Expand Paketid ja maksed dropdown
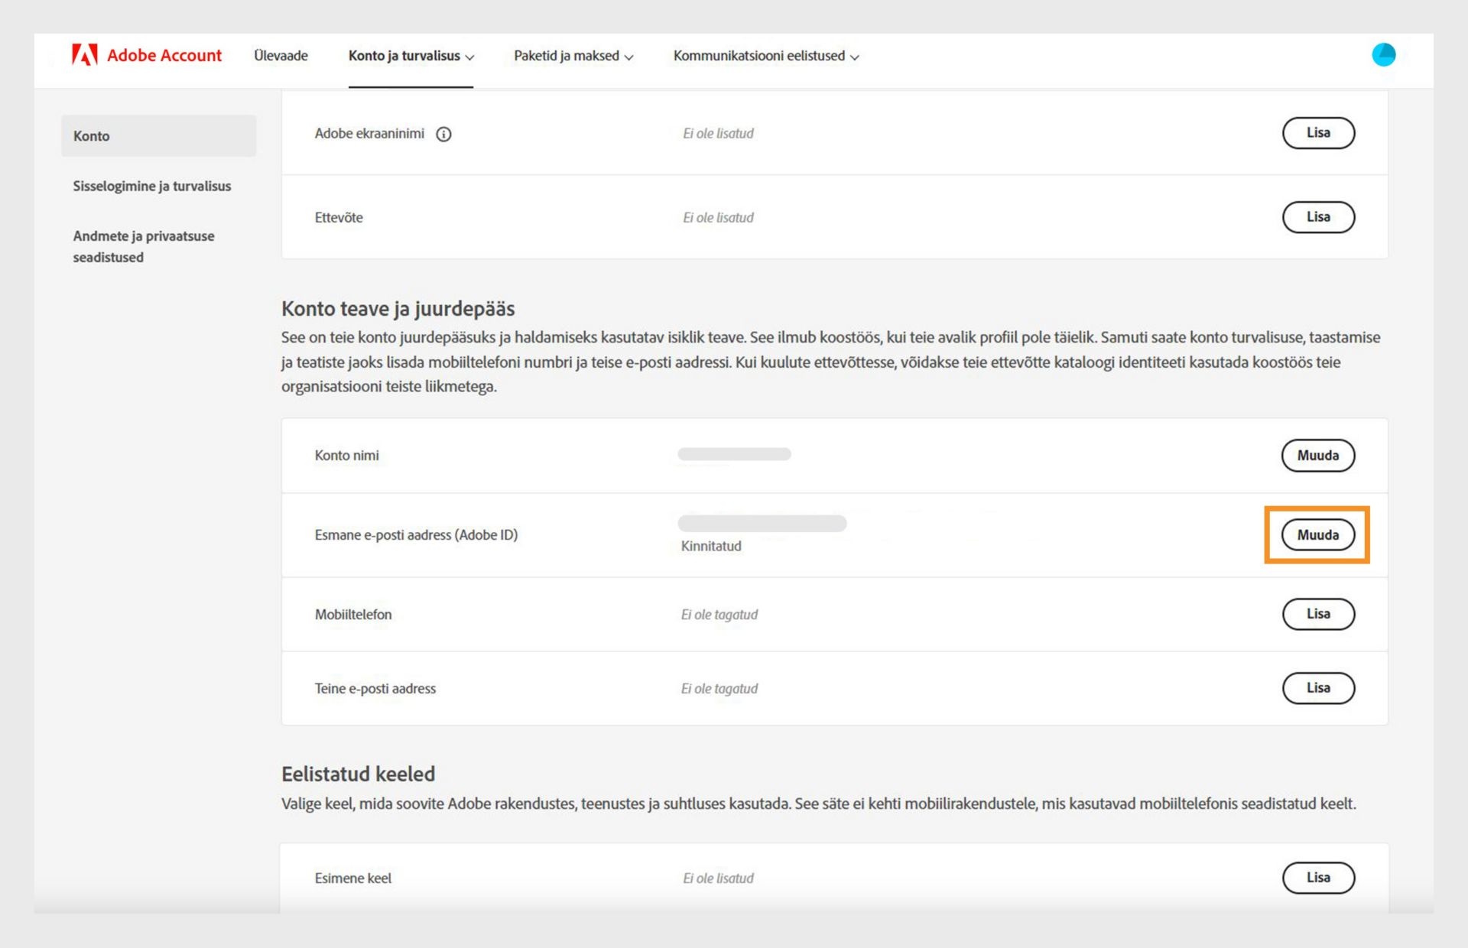 coord(573,56)
